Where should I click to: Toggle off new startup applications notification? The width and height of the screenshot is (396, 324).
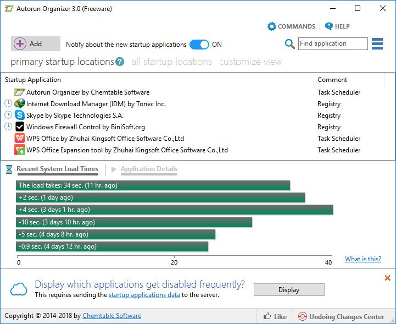(199, 45)
